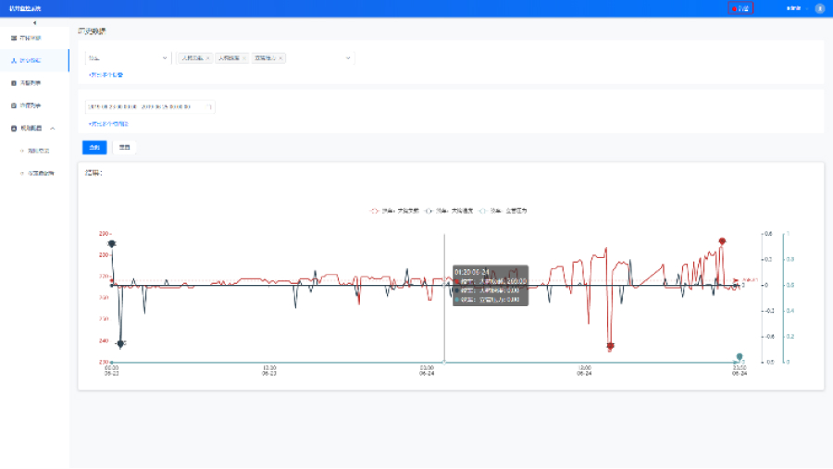Expand the multi-select tag dropdown arrow
This screenshot has width=833, height=469.
(348, 58)
